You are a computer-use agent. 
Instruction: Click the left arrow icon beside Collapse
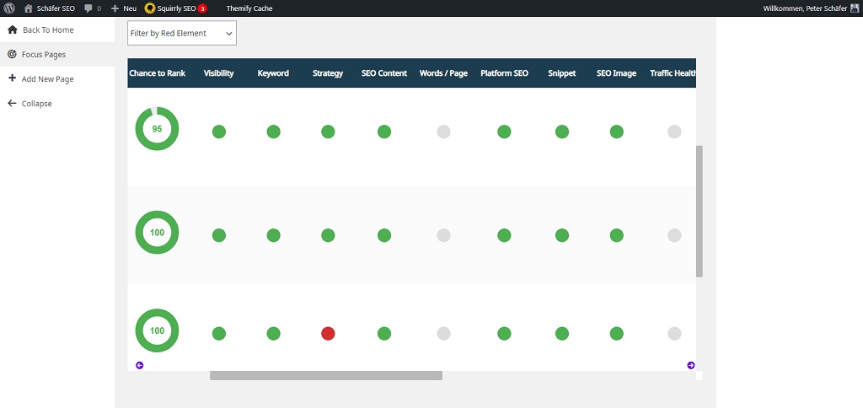(x=12, y=103)
